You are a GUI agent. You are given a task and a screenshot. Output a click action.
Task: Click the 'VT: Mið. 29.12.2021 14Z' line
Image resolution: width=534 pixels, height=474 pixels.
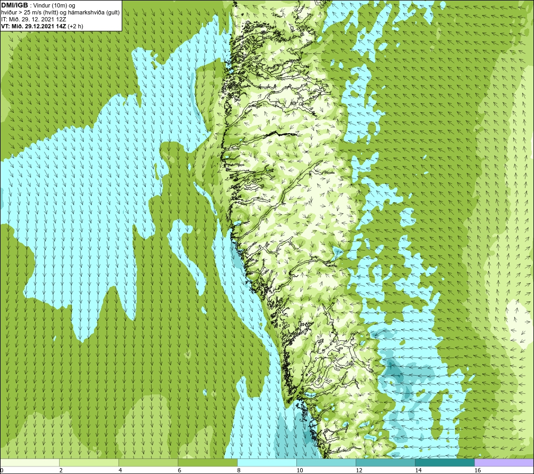[42, 26]
